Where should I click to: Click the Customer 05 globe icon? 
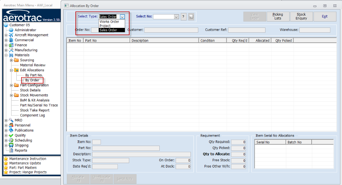point(6,25)
